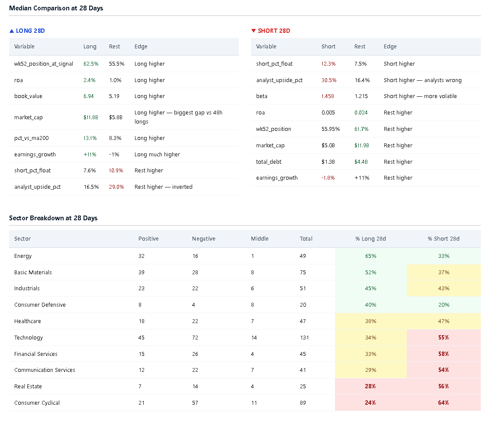Select the wk52_position_at_signal variable cell
Screen dimensions: 486x425
point(44,64)
